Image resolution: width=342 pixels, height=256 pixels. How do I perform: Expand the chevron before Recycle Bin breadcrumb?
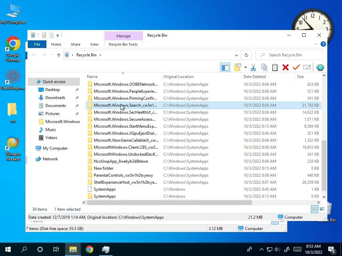pos(72,55)
